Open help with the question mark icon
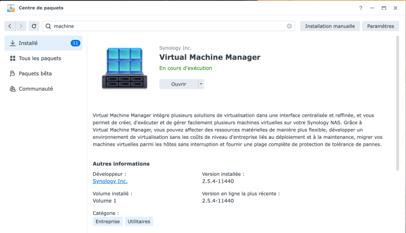This screenshot has height=233, width=406. [x=360, y=8]
